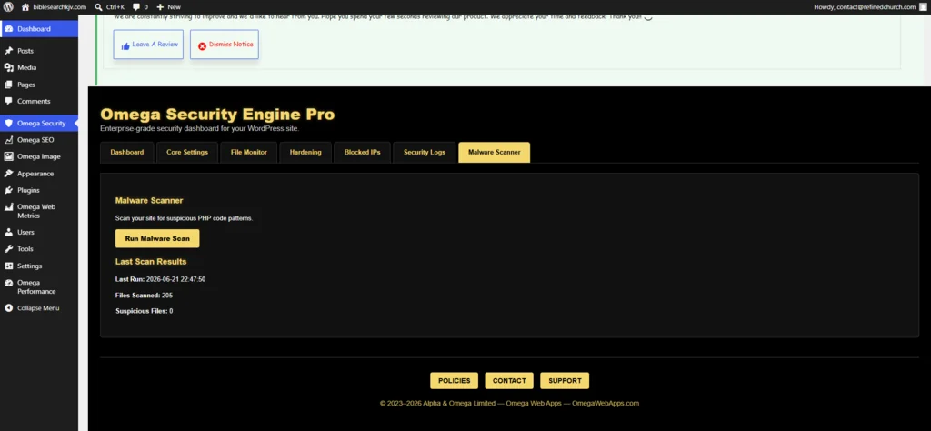Open the Dashboard tab in Omega Security
Screen dimensions: 931x431
click(x=127, y=152)
